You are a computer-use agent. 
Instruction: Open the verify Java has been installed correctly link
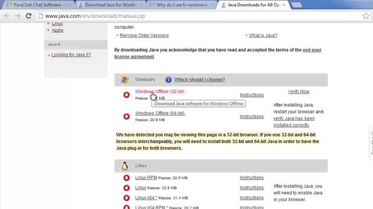point(294,121)
